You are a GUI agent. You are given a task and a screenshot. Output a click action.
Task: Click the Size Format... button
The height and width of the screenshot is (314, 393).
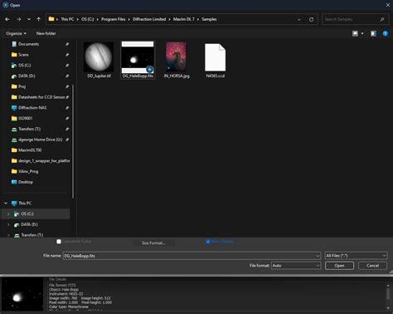click(x=153, y=243)
